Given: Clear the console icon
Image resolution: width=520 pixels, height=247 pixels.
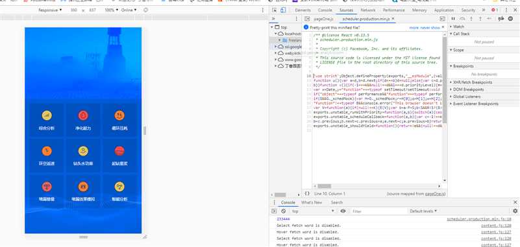Looking at the screenshot, I should pos(283,211).
